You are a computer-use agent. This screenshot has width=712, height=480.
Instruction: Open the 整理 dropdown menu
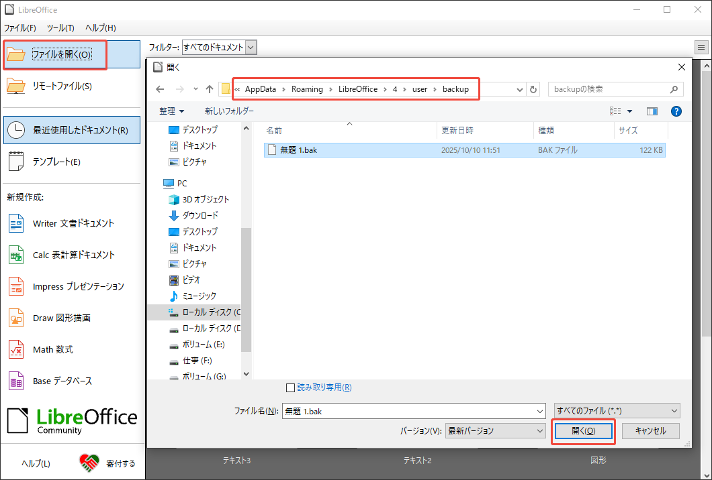pyautogui.click(x=172, y=111)
